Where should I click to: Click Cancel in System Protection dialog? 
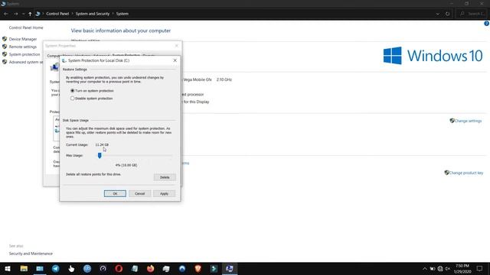pyautogui.click(x=139, y=193)
